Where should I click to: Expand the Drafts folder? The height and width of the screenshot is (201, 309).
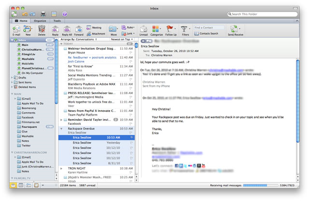12,78
